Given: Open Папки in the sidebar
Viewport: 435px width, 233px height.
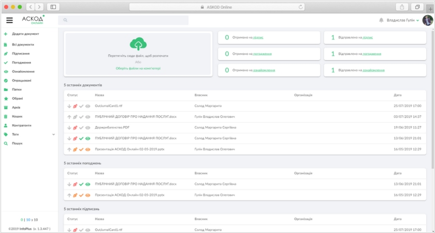Looking at the screenshot, I should (x=17, y=89).
